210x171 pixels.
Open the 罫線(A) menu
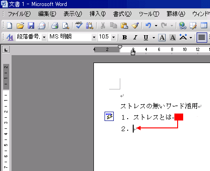[176, 14]
